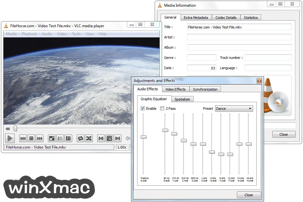The image size is (303, 202).
Task: Open the Audio menu
Action: pos(47,34)
